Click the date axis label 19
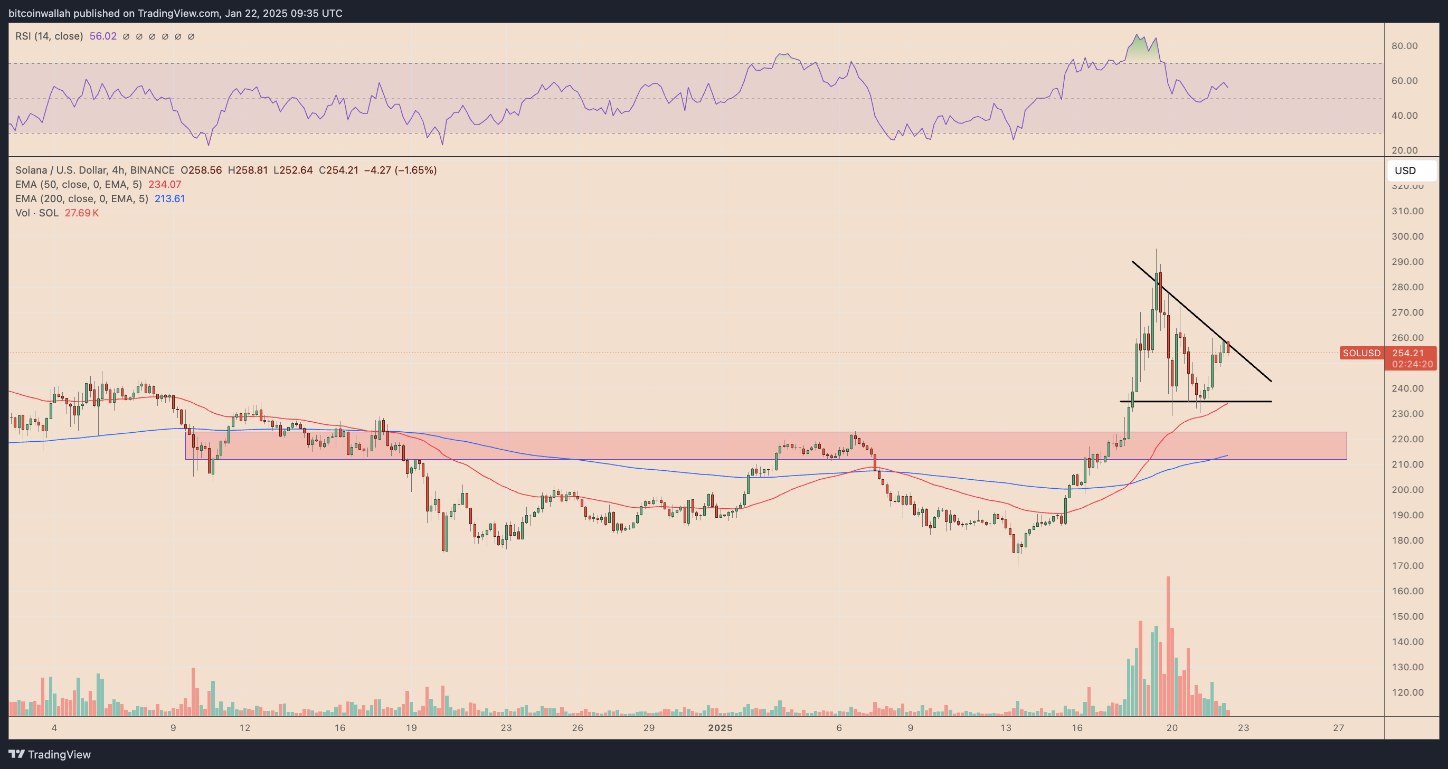 (411, 728)
